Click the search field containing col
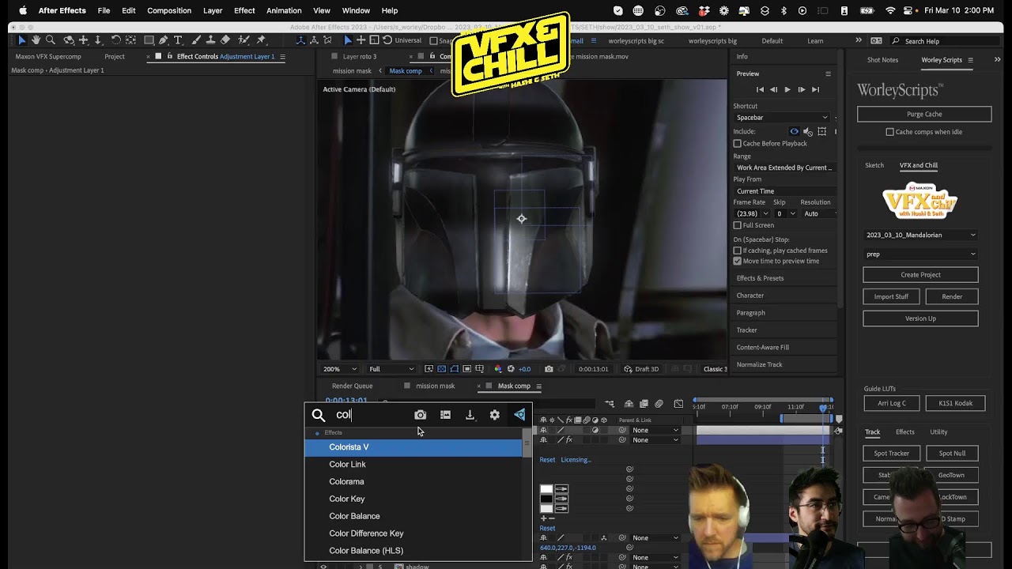This screenshot has height=569, width=1012. [x=372, y=415]
